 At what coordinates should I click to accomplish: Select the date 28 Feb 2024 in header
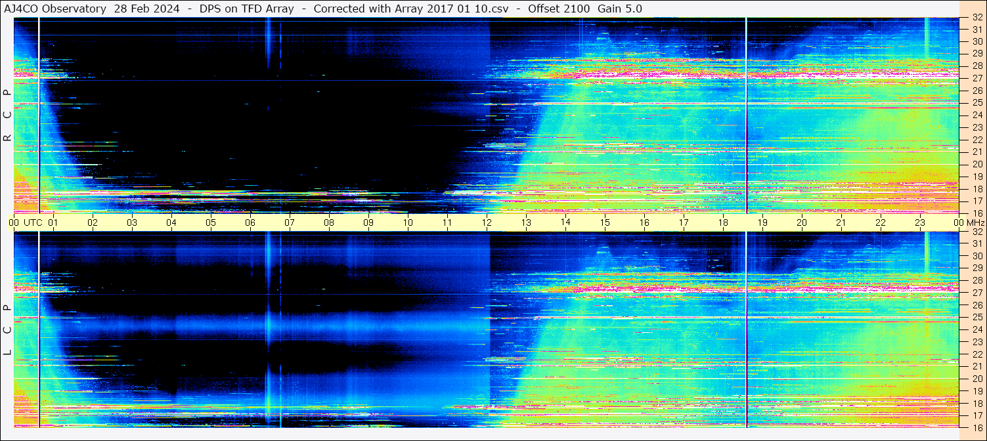[x=146, y=9]
